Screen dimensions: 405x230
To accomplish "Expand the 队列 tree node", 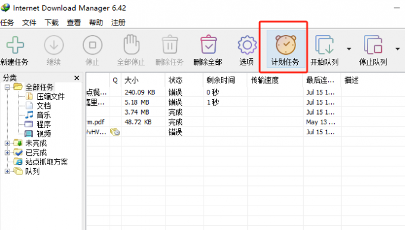I will [x=8, y=171].
